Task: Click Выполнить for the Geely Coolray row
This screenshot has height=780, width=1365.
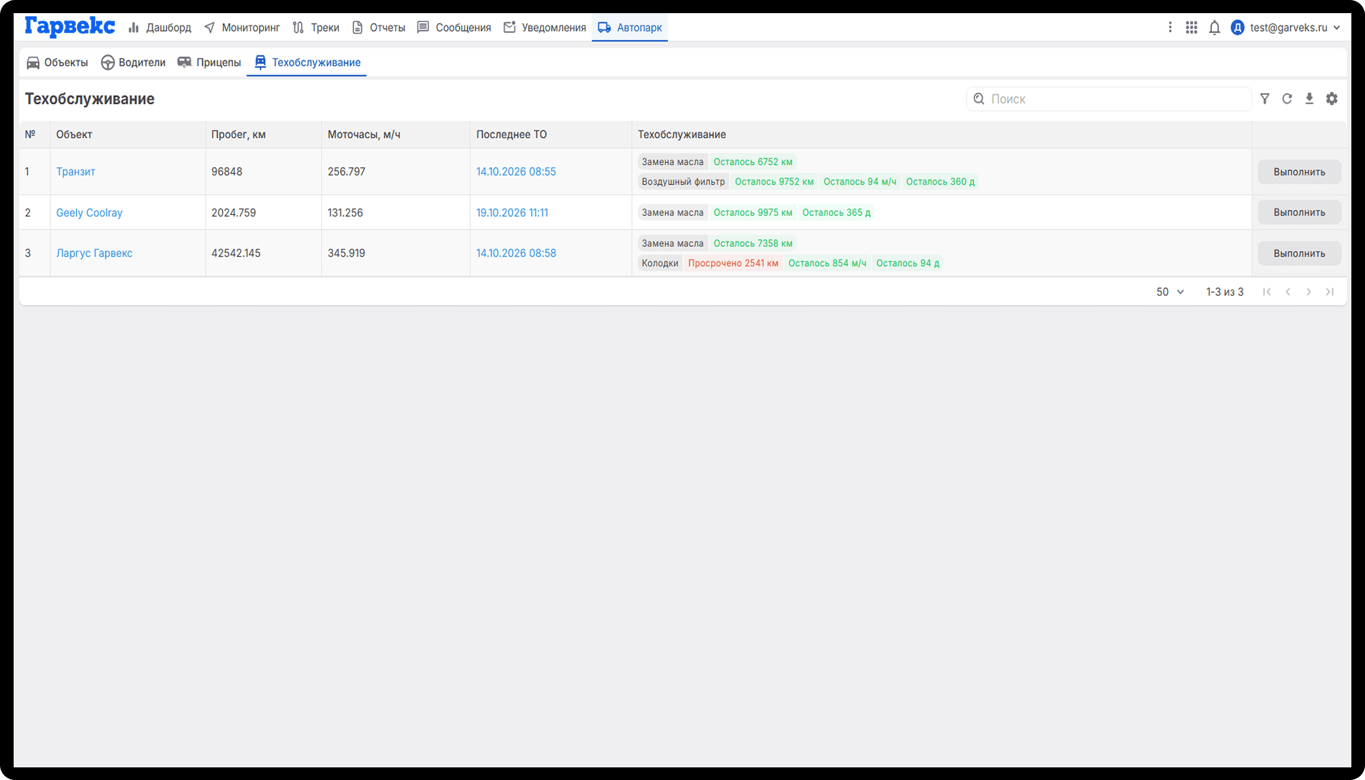Action: [x=1299, y=213]
